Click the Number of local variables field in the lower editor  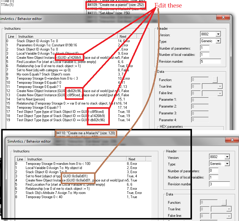[214, 177]
